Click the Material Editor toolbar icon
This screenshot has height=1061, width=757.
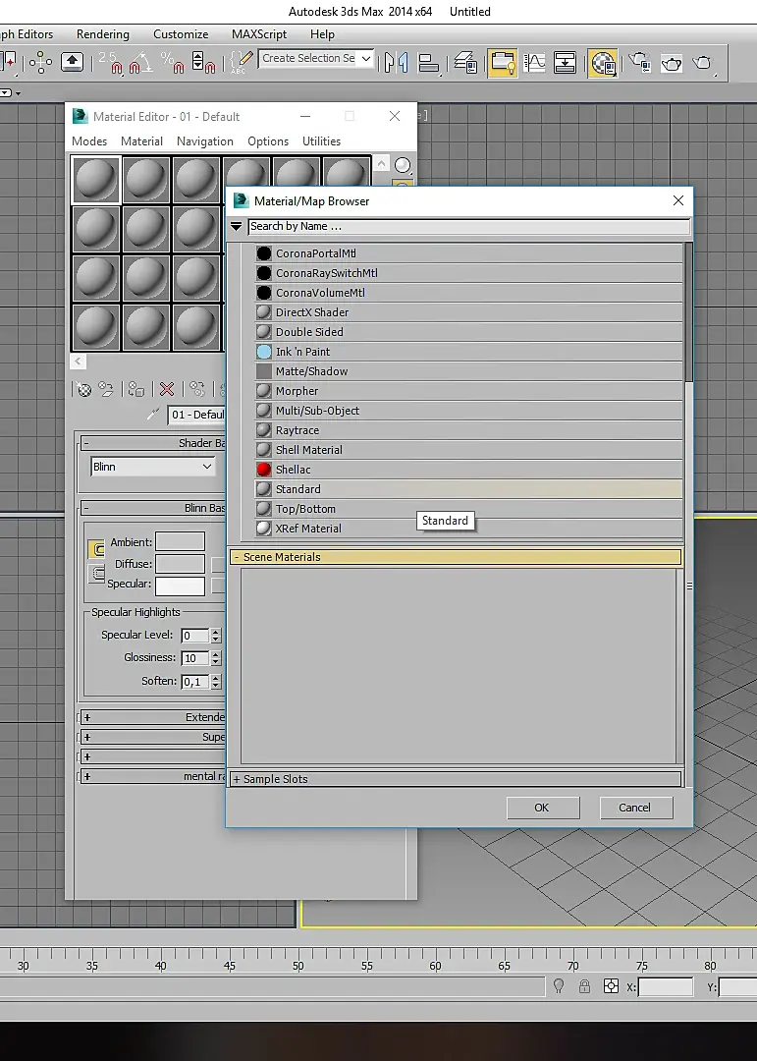pos(602,63)
